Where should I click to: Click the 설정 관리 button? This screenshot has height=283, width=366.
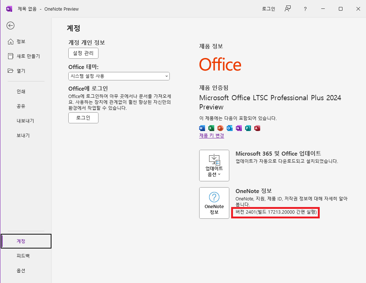[83, 53]
